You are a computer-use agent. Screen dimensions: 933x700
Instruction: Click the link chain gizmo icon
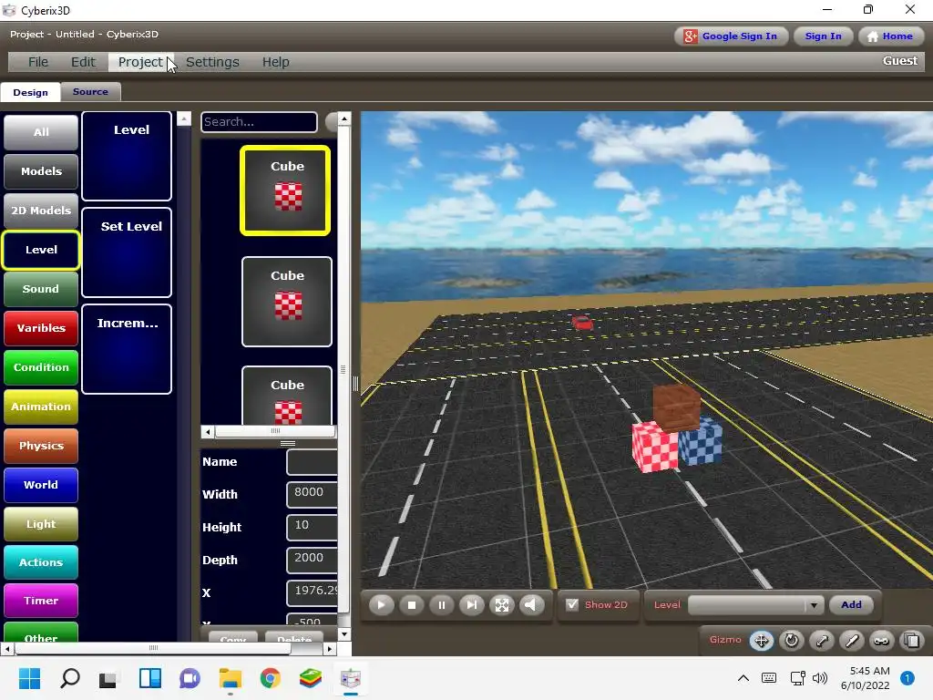tap(882, 641)
